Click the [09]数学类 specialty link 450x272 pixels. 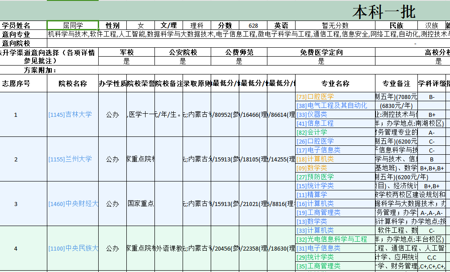[311, 168]
